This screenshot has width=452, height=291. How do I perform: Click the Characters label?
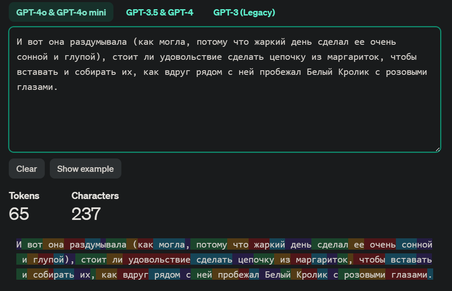(x=95, y=196)
